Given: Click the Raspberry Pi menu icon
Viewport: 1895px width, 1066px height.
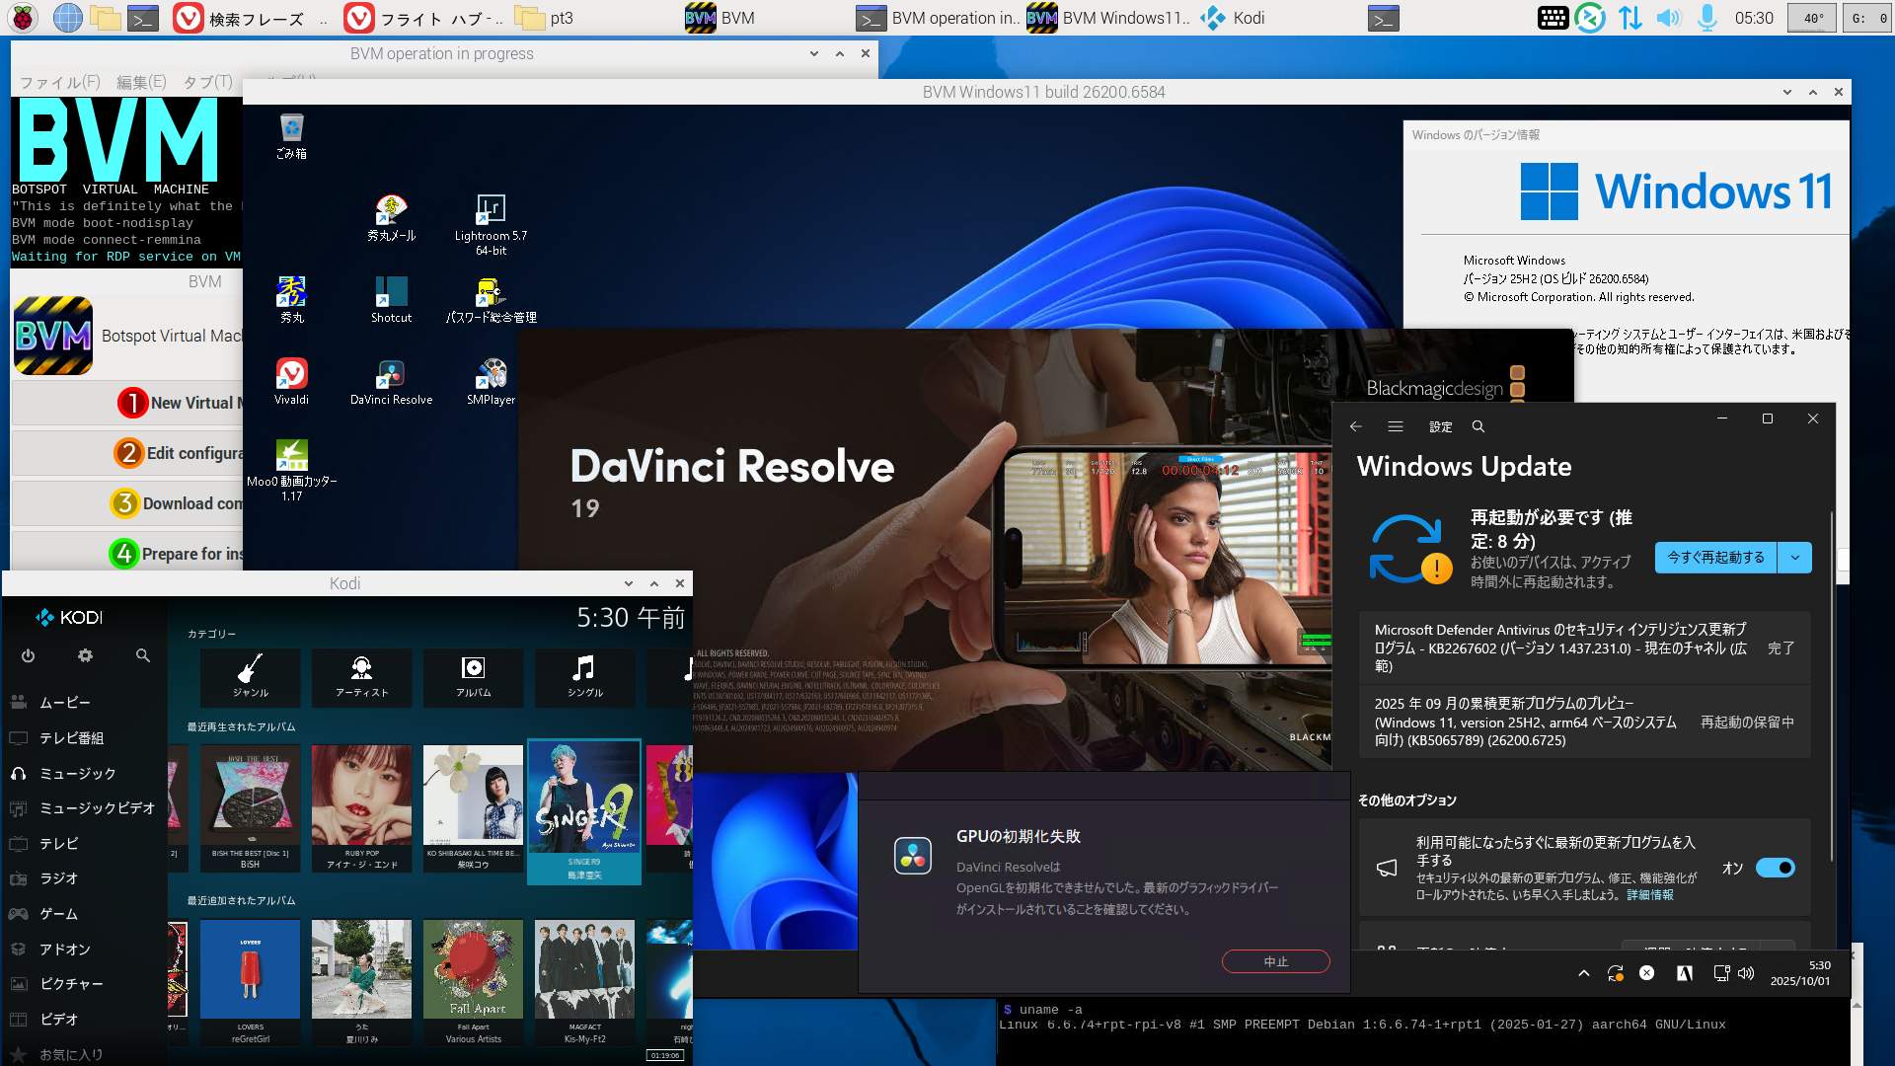Looking at the screenshot, I should tap(23, 18).
